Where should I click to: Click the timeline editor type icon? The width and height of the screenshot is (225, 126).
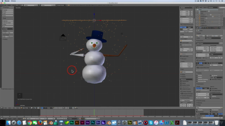[x=2, y=119]
